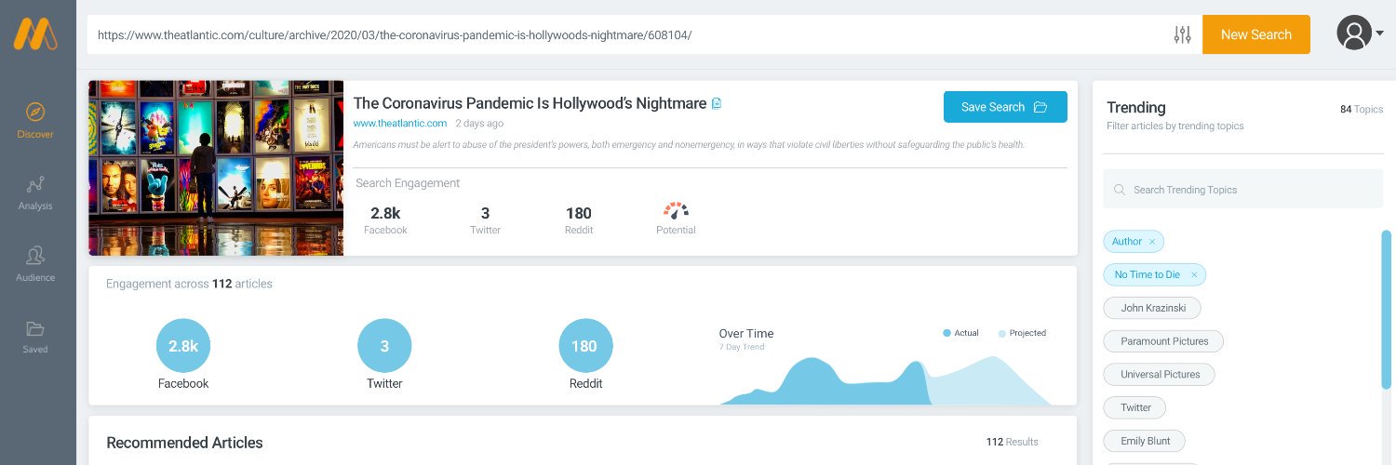The width and height of the screenshot is (1396, 465).
Task: Click the user avatar icon
Action: click(x=1354, y=33)
